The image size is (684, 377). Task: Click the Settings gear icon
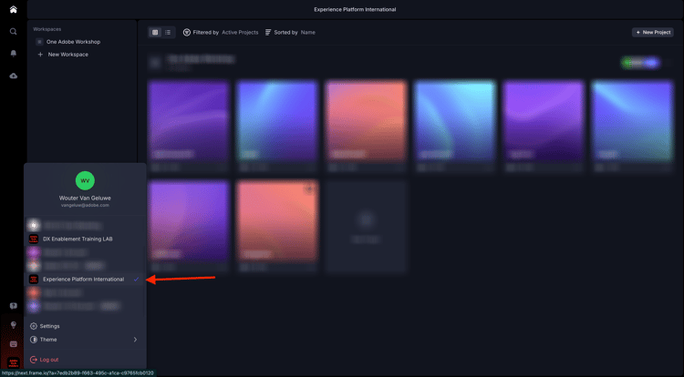[x=34, y=326]
